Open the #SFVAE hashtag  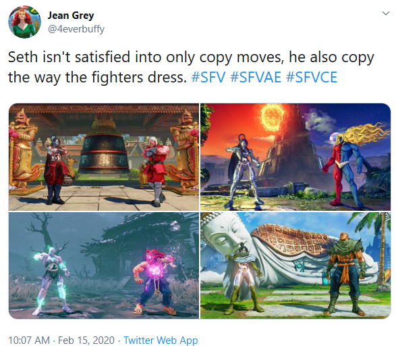click(256, 77)
